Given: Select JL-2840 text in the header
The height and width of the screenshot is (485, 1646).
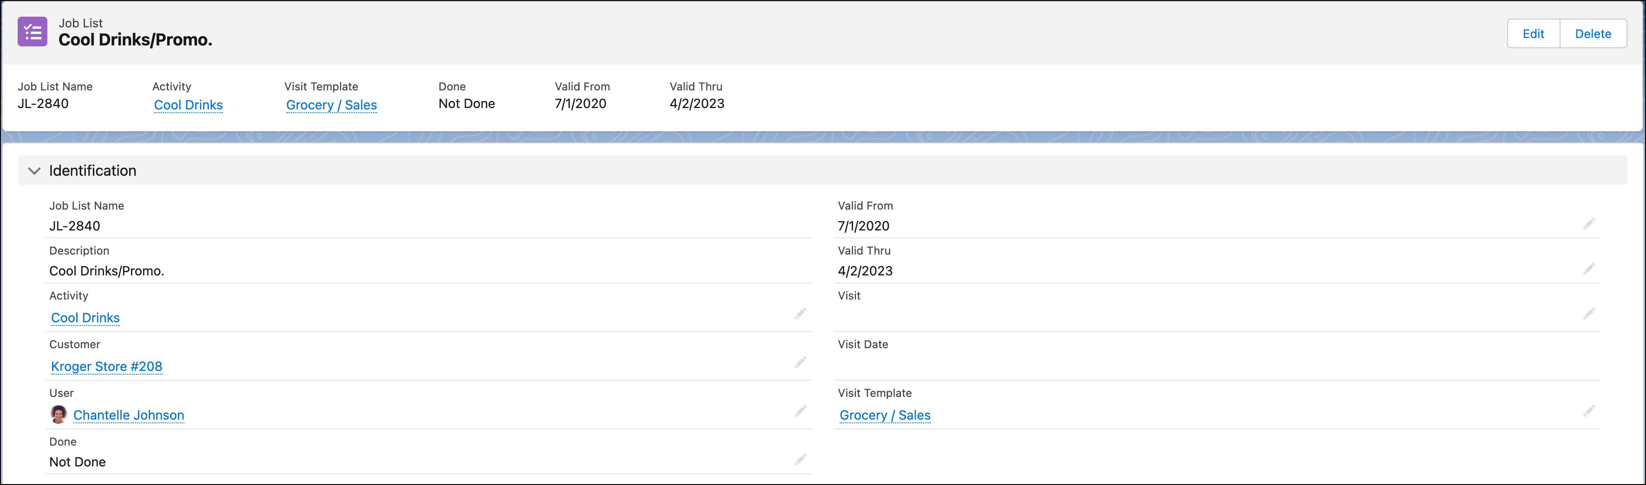Looking at the screenshot, I should click(43, 103).
